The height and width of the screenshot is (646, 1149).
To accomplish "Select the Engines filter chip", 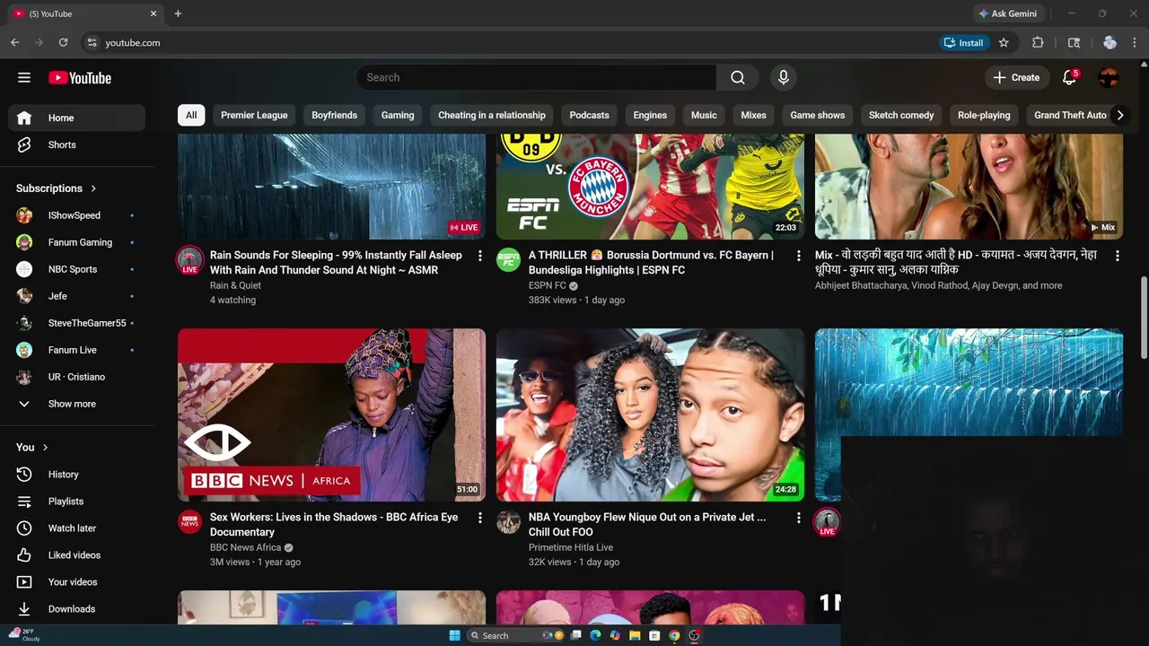I will point(650,115).
